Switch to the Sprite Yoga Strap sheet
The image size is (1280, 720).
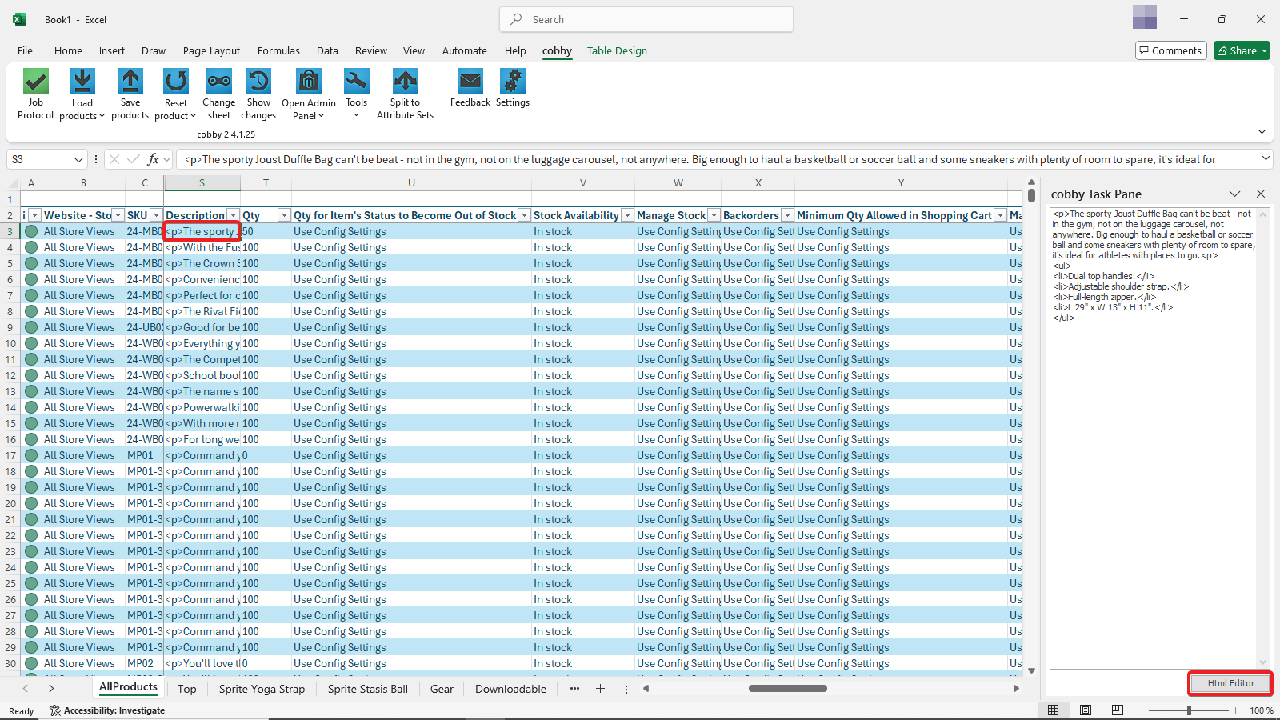262,689
